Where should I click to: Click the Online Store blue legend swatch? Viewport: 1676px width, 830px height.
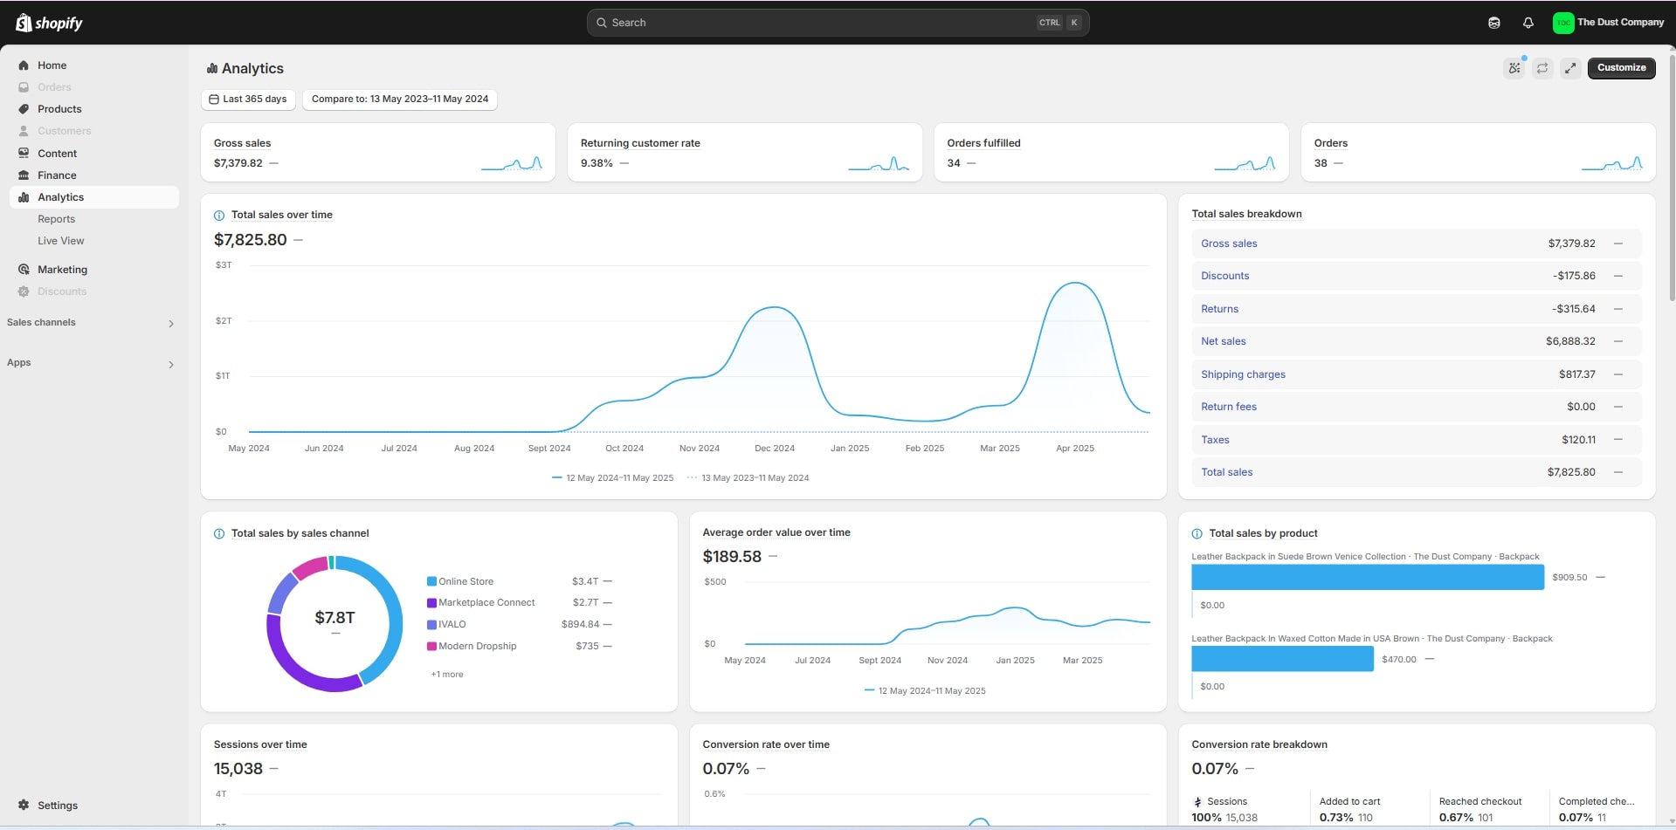click(431, 581)
